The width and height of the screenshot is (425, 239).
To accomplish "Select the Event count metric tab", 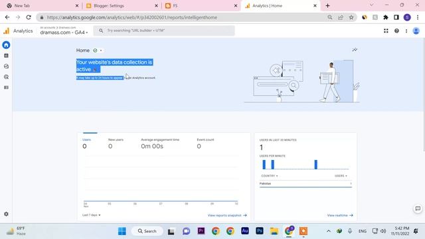I will point(205,143).
